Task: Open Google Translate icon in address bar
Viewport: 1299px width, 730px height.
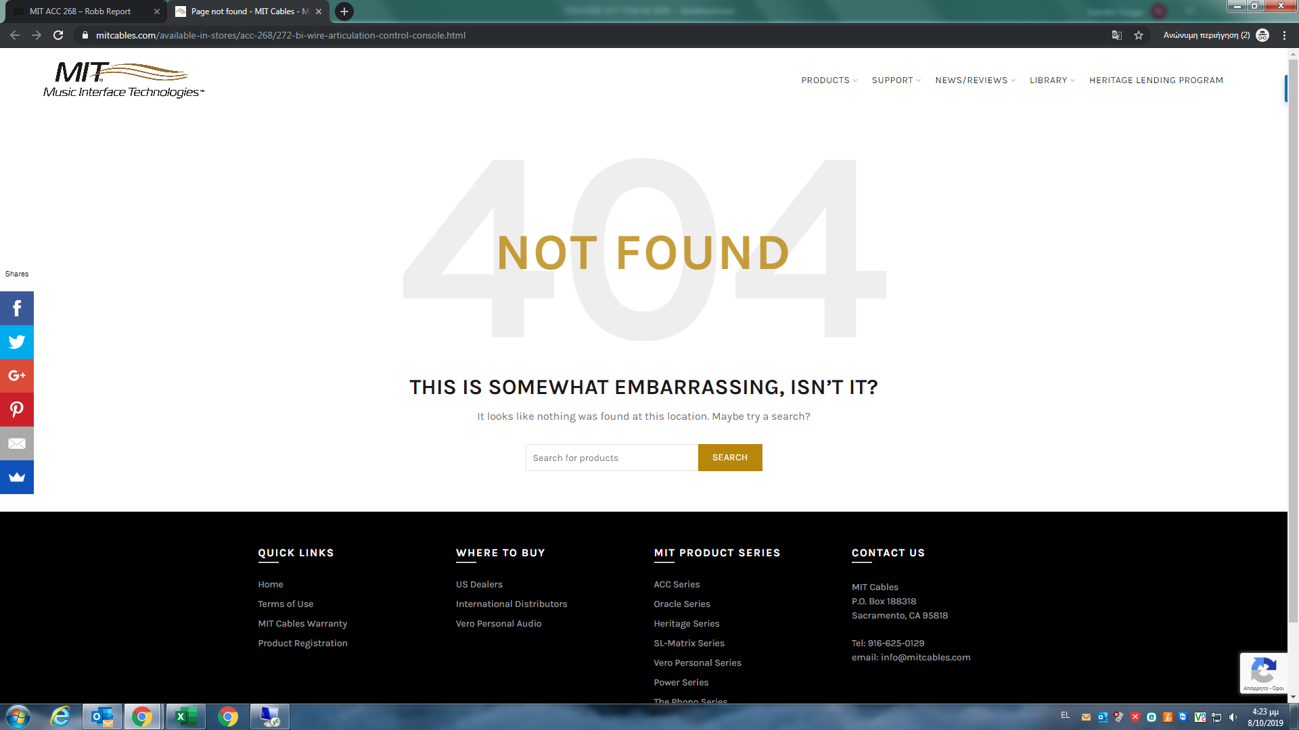Action: click(x=1117, y=35)
